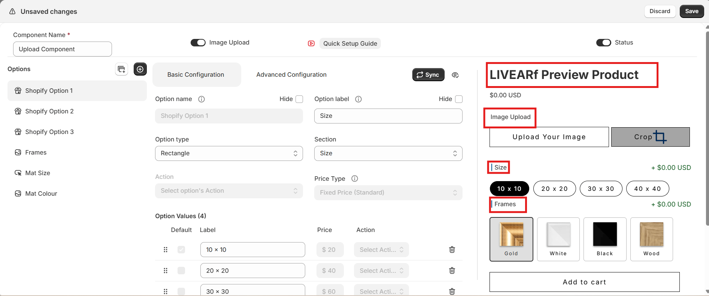This screenshot has width=709, height=296.
Task: Choose the Wood frame swatch
Action: (652, 239)
